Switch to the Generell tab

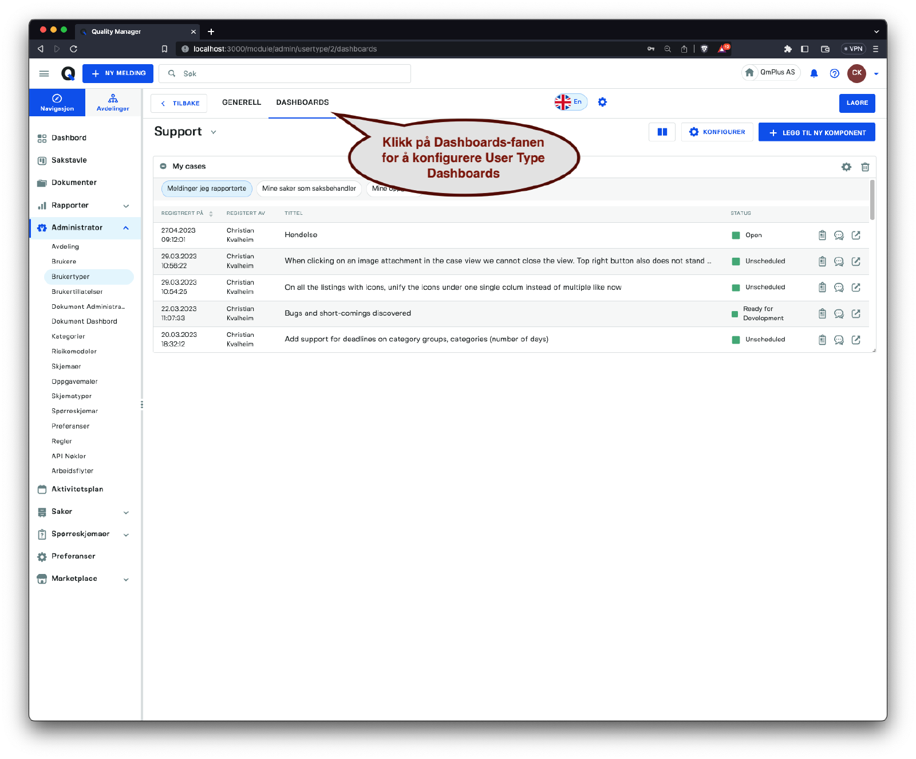click(x=241, y=103)
